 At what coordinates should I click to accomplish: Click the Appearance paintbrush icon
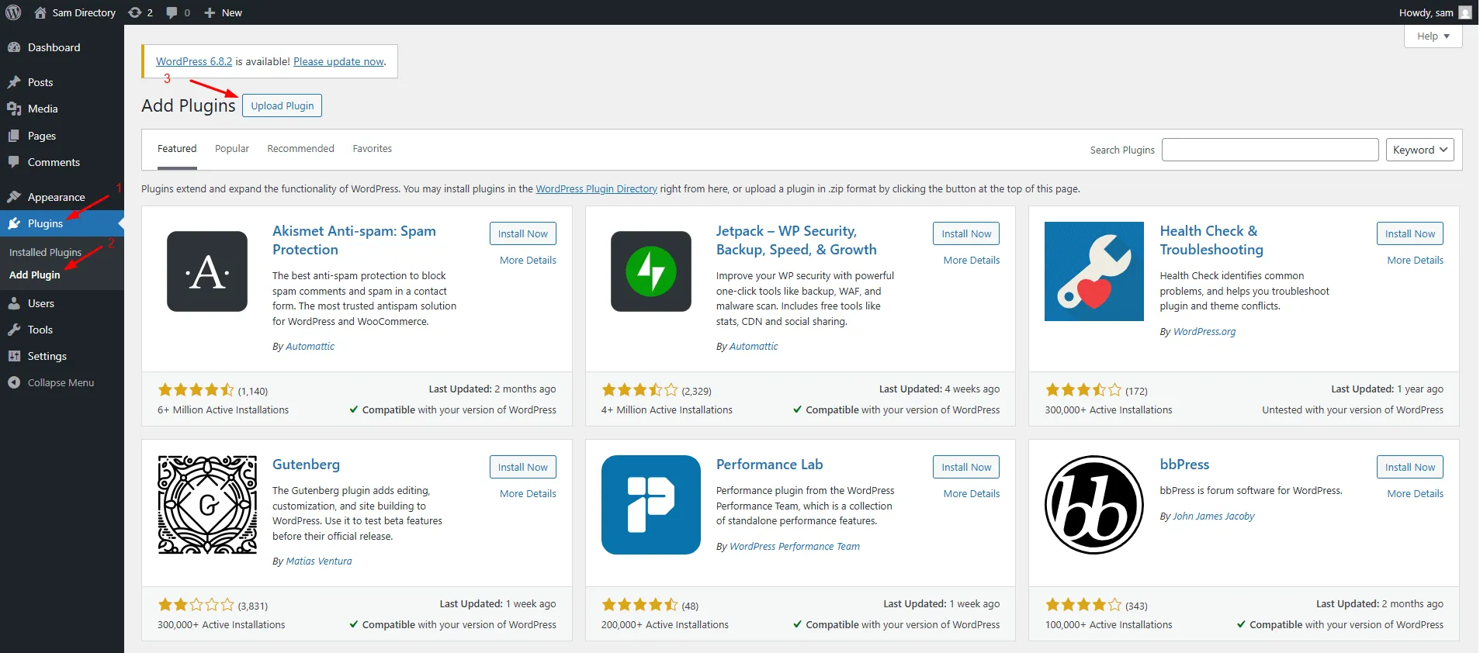click(14, 197)
